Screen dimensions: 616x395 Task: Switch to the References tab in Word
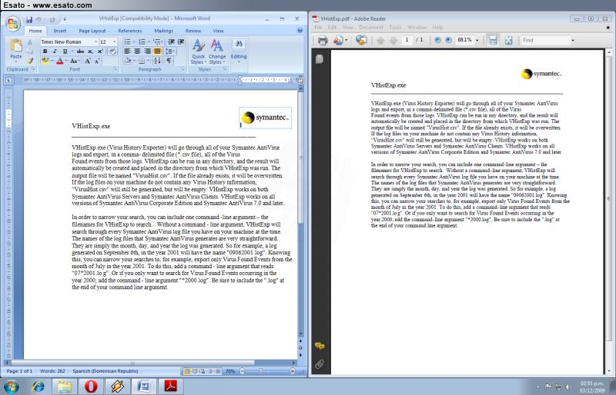[x=129, y=31]
